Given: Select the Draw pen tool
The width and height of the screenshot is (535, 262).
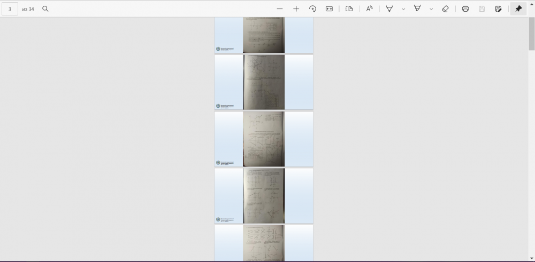Looking at the screenshot, I should coord(389,9).
